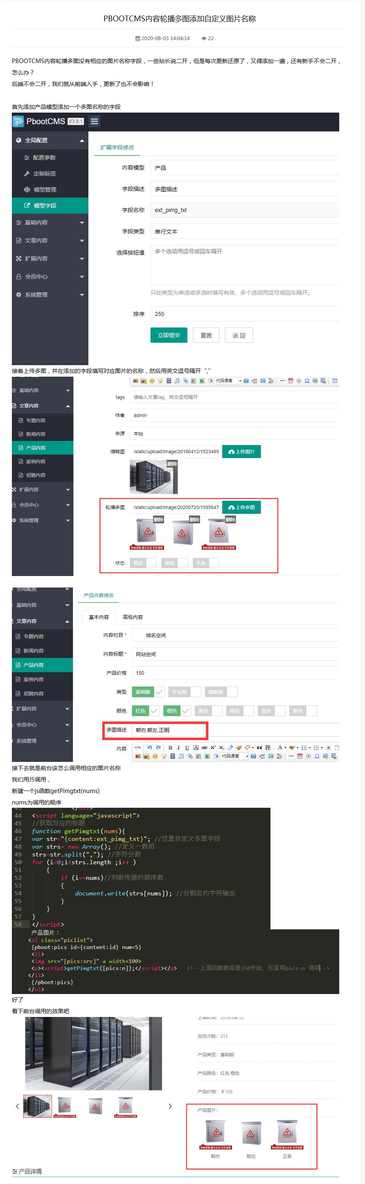Open the font color dropdown arrow beside A

(x=285, y=747)
